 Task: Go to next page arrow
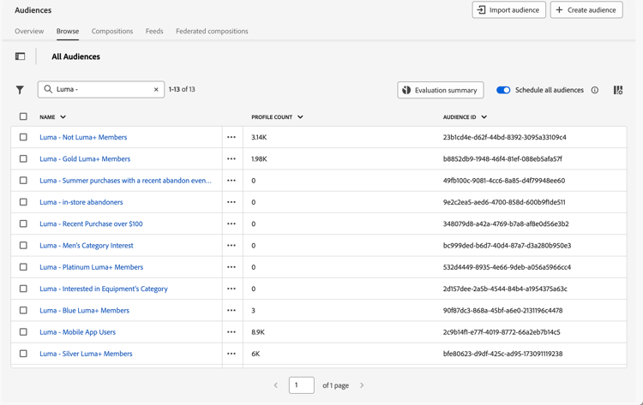point(362,385)
